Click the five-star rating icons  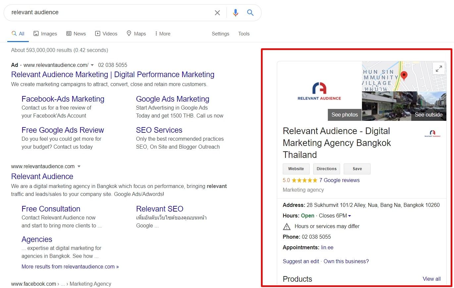tap(304, 180)
